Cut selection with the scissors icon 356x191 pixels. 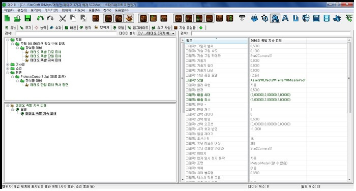[63, 18]
